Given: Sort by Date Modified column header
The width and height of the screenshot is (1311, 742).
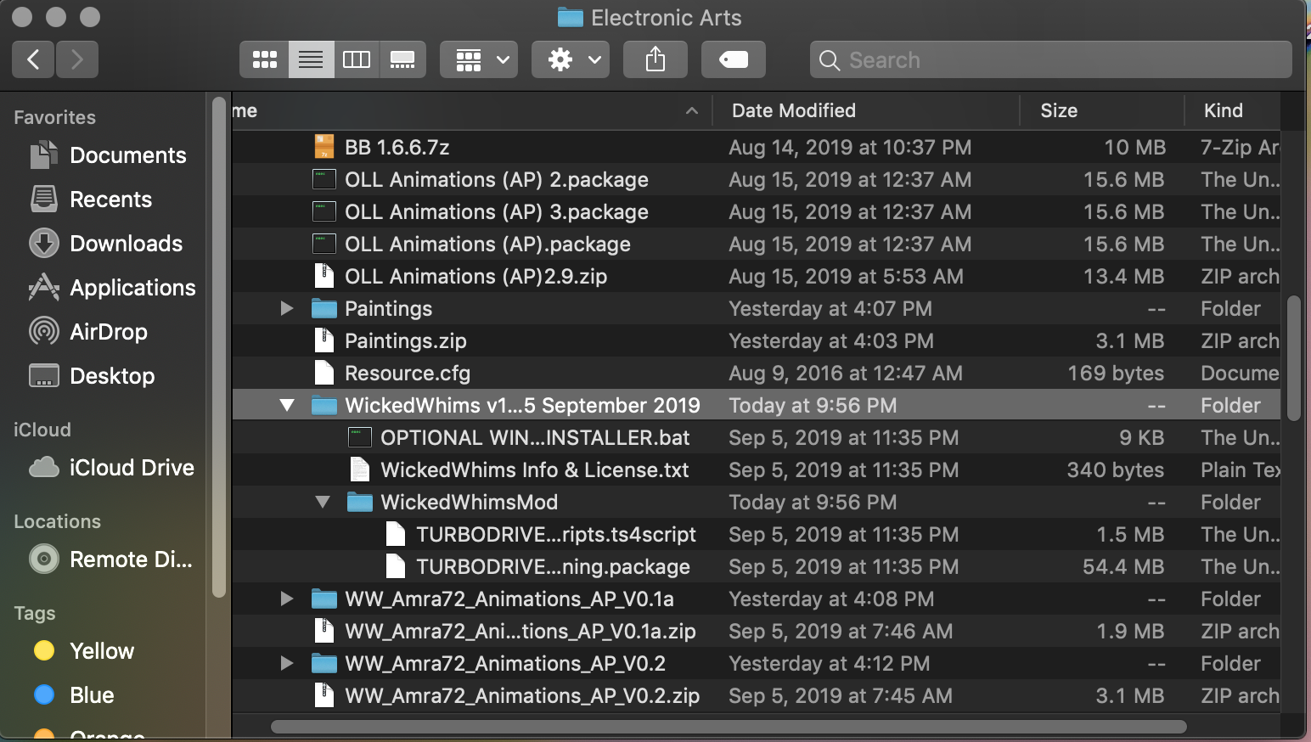Looking at the screenshot, I should pyautogui.click(x=865, y=110).
